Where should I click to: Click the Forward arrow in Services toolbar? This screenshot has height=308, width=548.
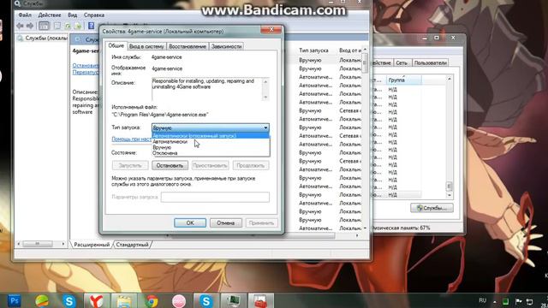(30, 26)
